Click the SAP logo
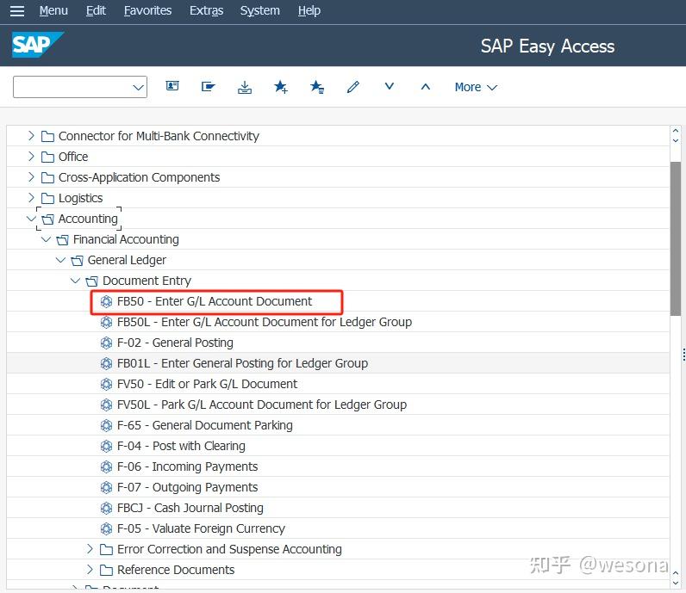Image resolution: width=686 pixels, height=593 pixels. [x=37, y=45]
